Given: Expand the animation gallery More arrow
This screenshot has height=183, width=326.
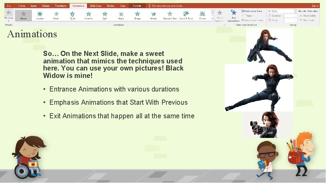Looking at the screenshot, I should (212, 19).
